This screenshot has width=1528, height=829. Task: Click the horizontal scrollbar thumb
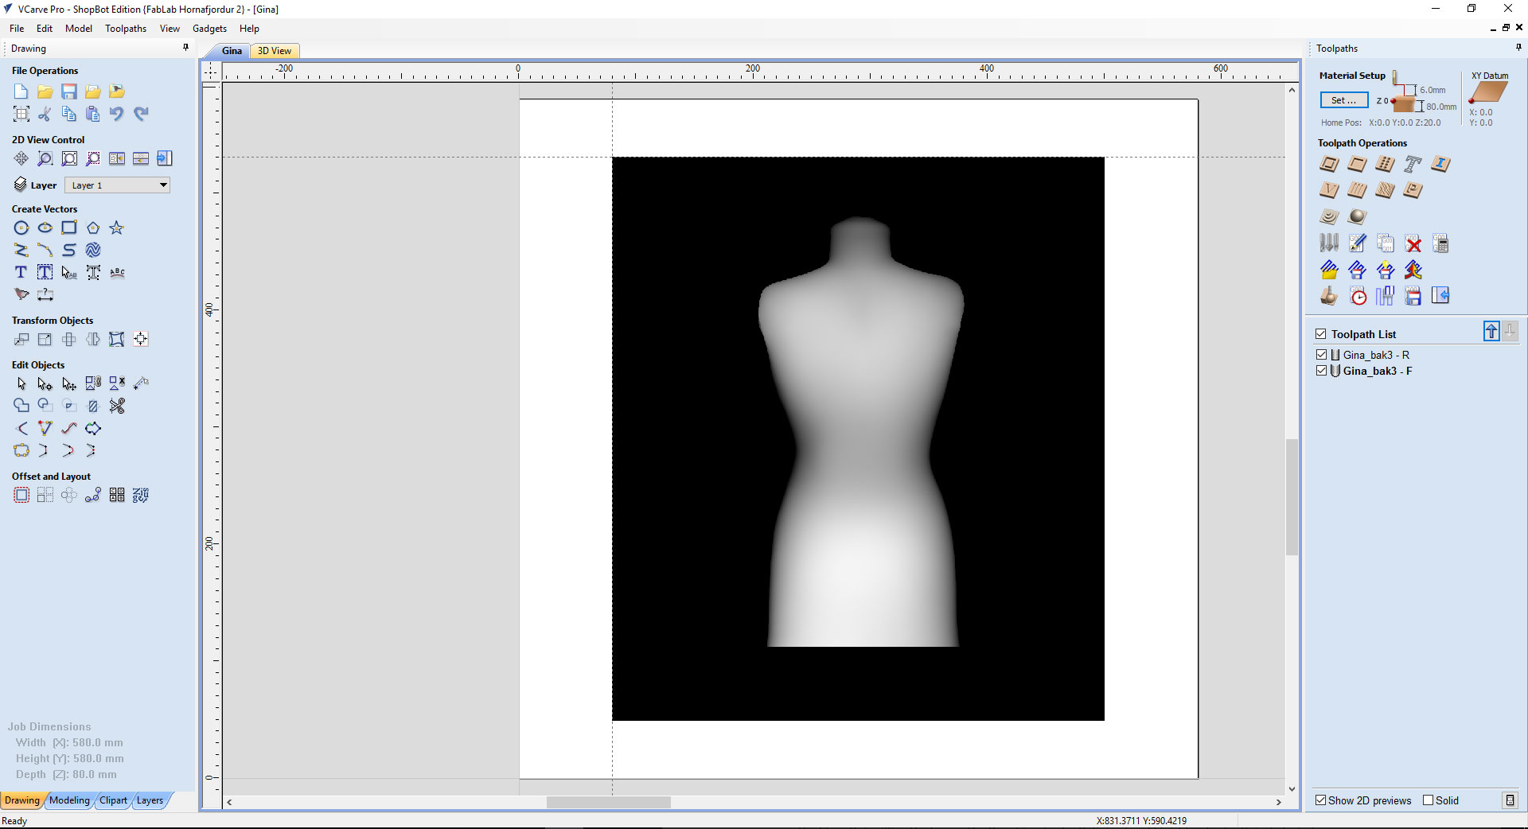click(x=609, y=802)
